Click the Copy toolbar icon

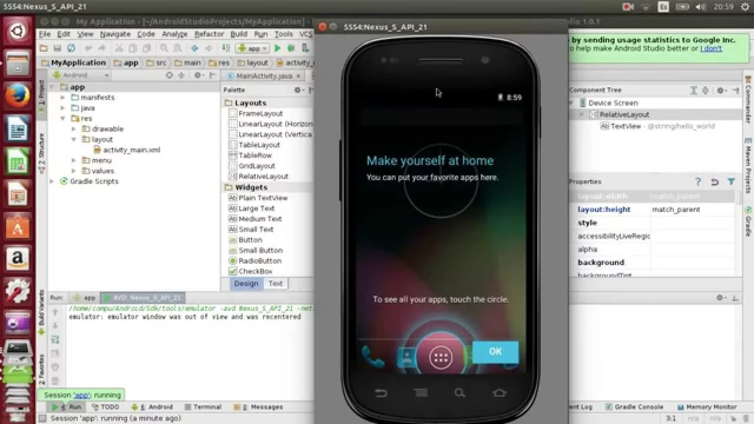coord(133,48)
